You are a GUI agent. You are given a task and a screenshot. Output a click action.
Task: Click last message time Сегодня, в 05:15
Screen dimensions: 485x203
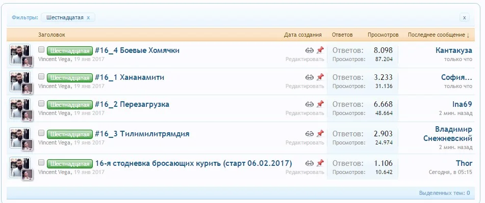pos(450,172)
